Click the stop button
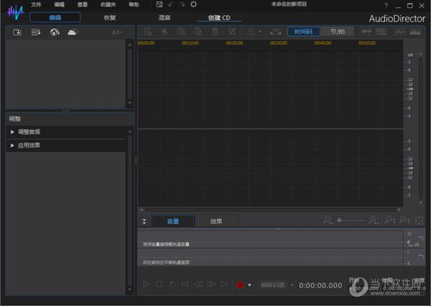This screenshot has width=431, height=306. [159, 284]
